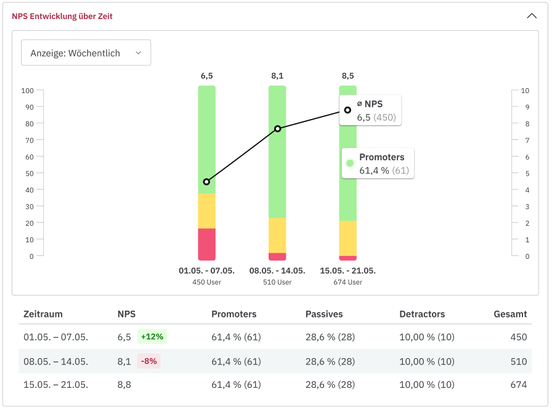Image resolution: width=552 pixels, height=410 pixels.
Task: Click NPS line point on third week bar
Action: tap(347, 110)
